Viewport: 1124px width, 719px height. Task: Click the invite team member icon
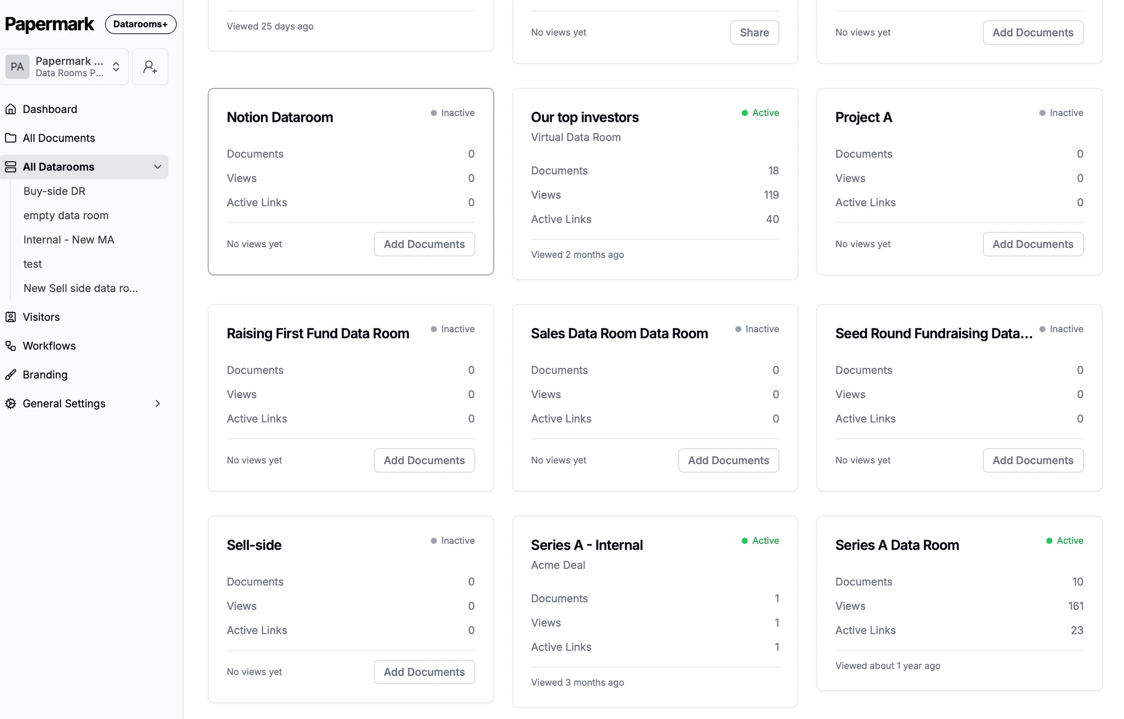(x=150, y=67)
